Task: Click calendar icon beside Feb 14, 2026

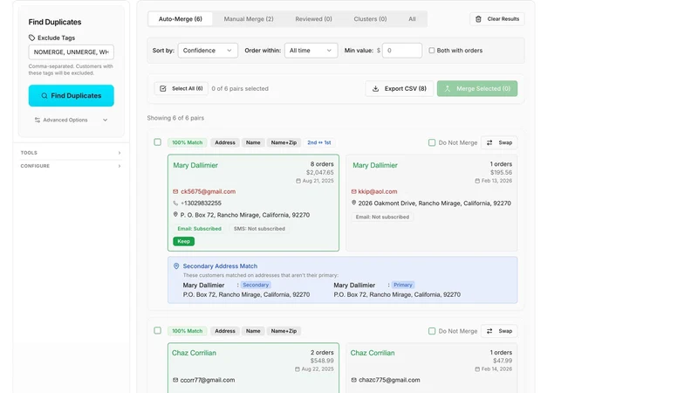Action: point(477,369)
